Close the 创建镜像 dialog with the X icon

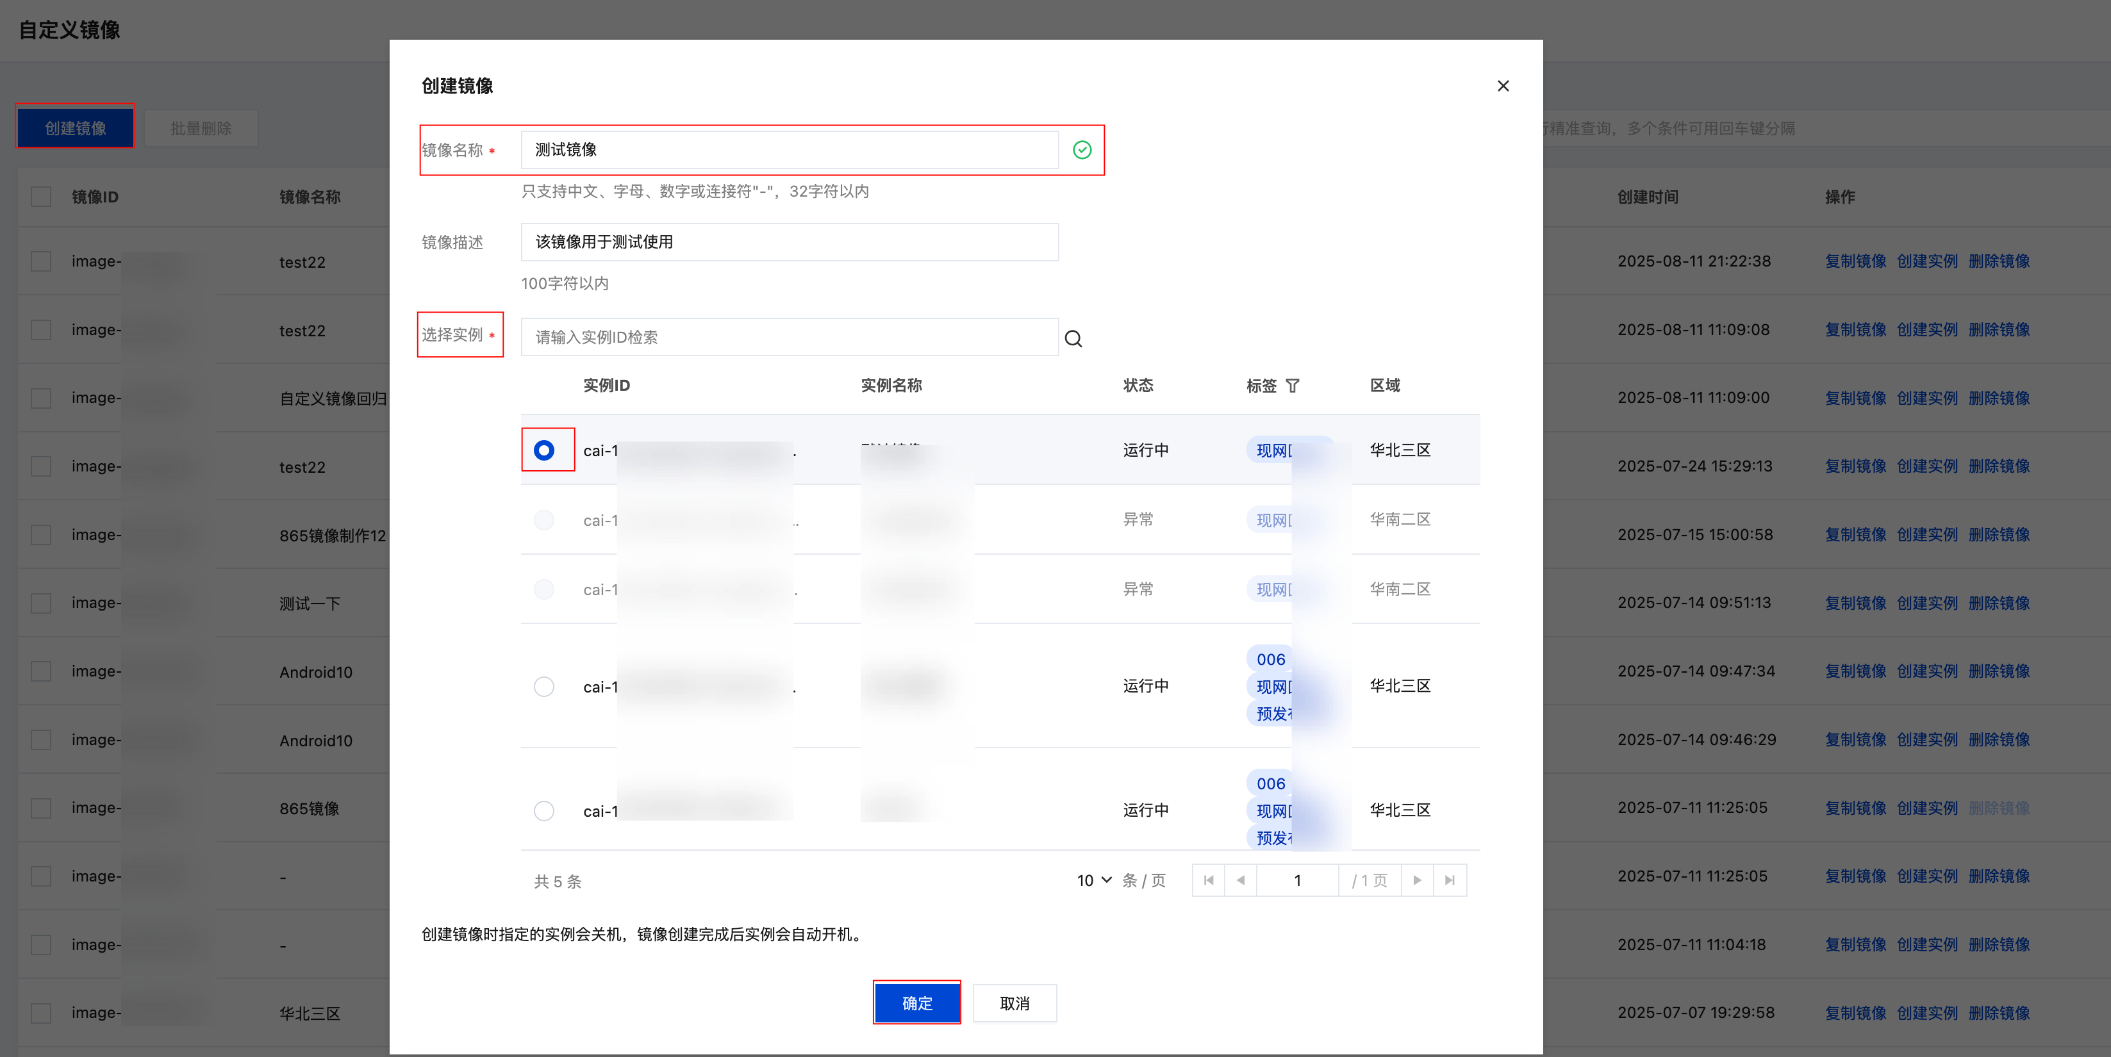tap(1502, 86)
